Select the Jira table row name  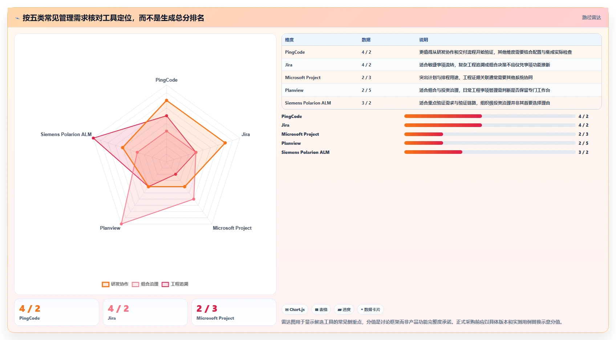coord(289,65)
